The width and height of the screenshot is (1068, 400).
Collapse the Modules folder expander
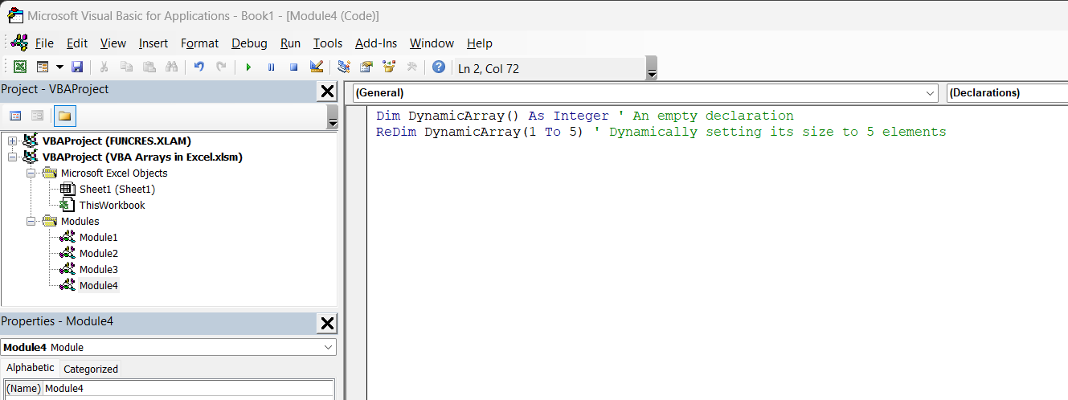(31, 222)
